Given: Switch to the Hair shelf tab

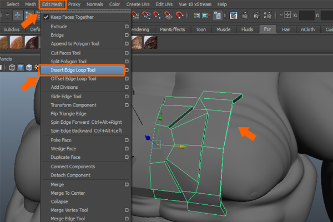Looking at the screenshot, I should pos(286,29).
